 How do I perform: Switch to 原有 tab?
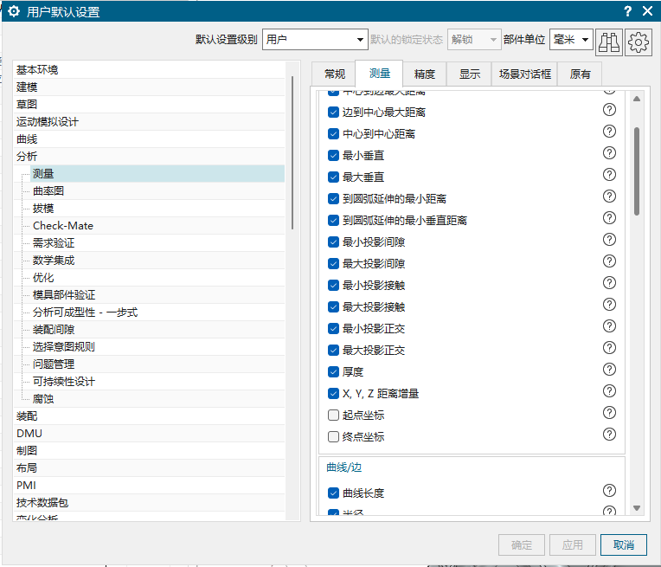580,74
